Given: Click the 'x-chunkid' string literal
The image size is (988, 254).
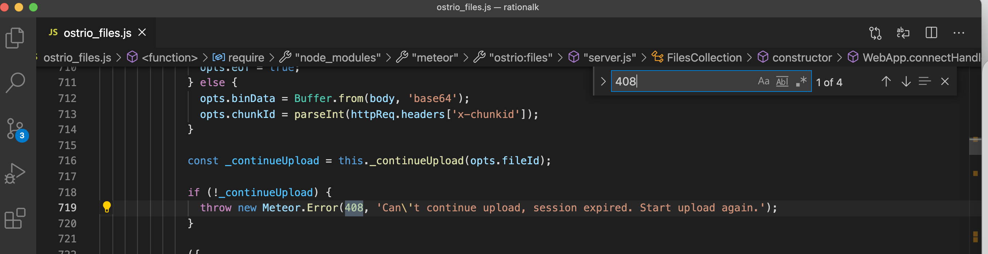Looking at the screenshot, I should [x=486, y=114].
